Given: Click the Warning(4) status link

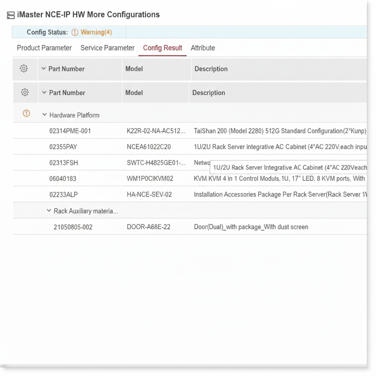Looking at the screenshot, I should (96, 33).
